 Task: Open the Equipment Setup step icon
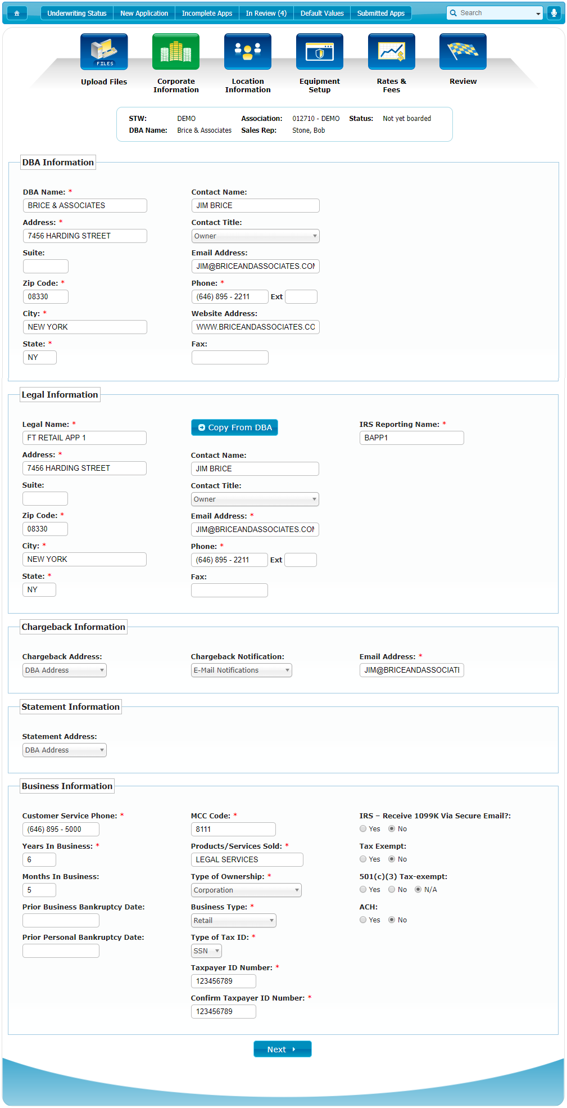(x=320, y=52)
